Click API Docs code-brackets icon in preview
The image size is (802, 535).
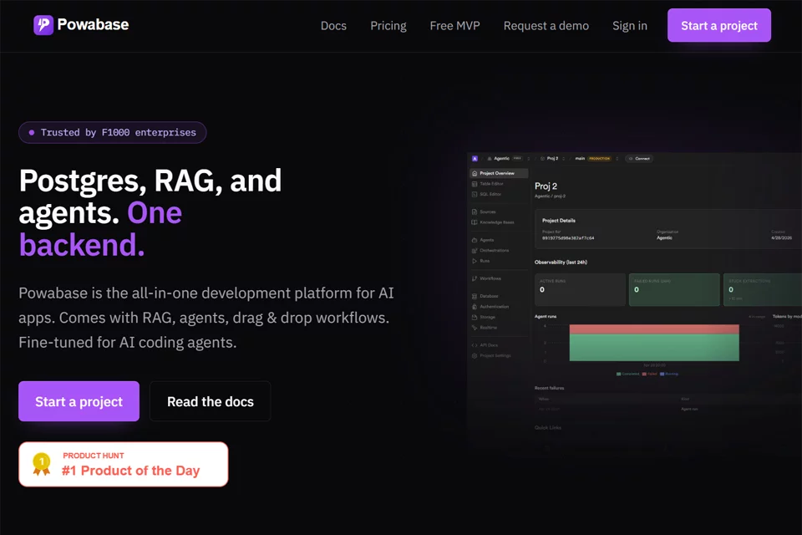pos(475,345)
